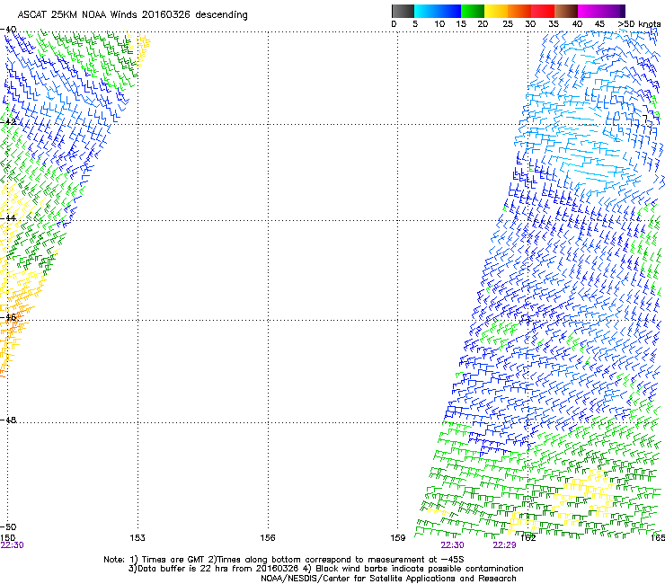The height and width of the screenshot is (584, 665).
Task: Click the '25' legend scale number
Action: click(x=507, y=24)
